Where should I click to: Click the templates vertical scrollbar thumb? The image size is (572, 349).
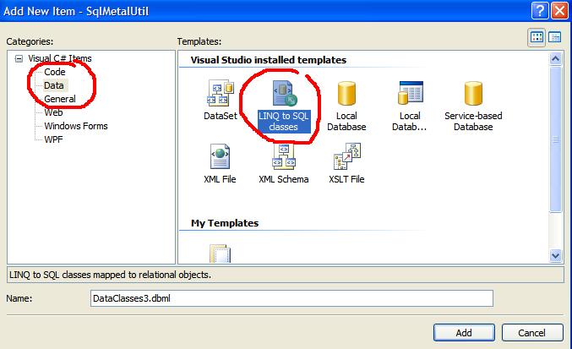tap(555, 139)
